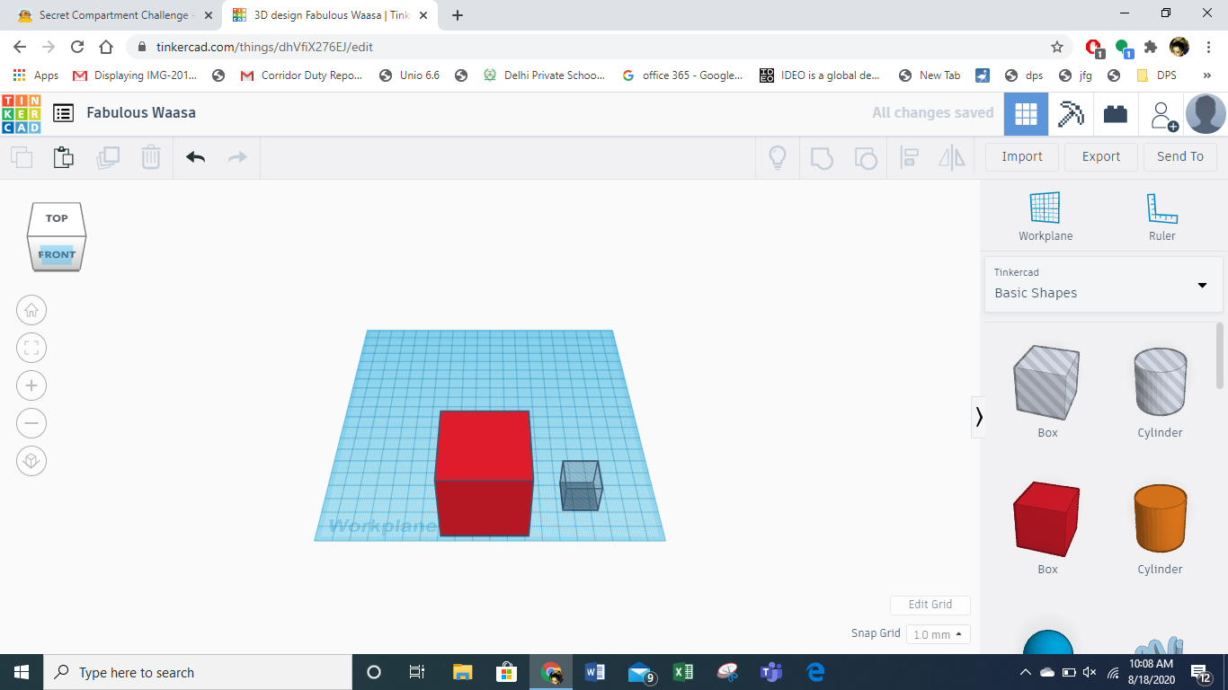Open the office 365 Google bookmark

pos(682,75)
